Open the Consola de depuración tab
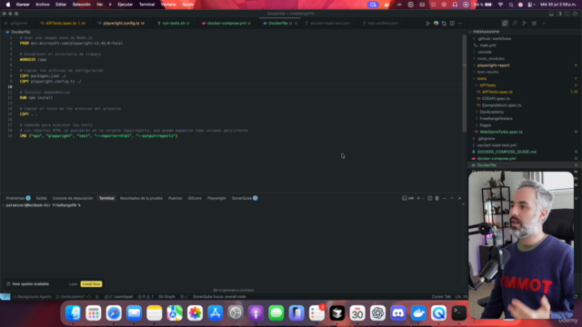The image size is (582, 327). click(x=73, y=198)
